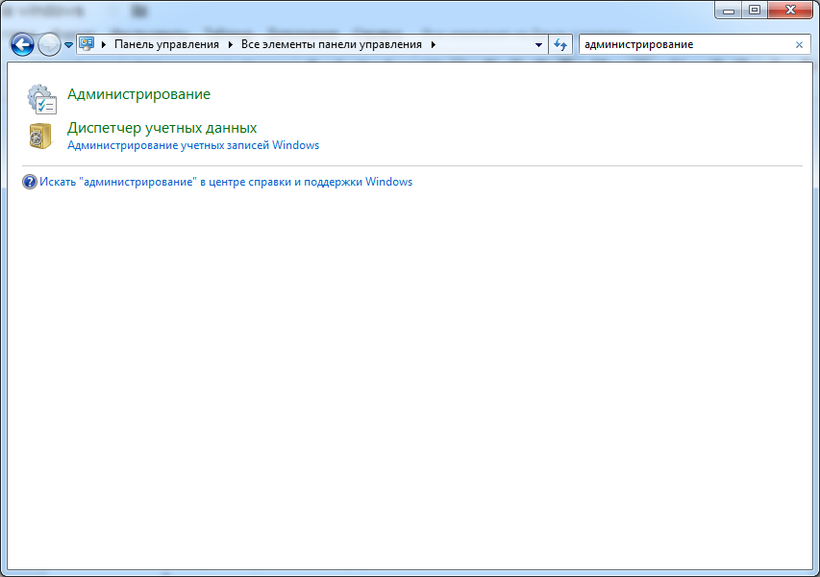Open the recent pages dropdown arrow
Viewport: 820px width, 577px height.
68,45
